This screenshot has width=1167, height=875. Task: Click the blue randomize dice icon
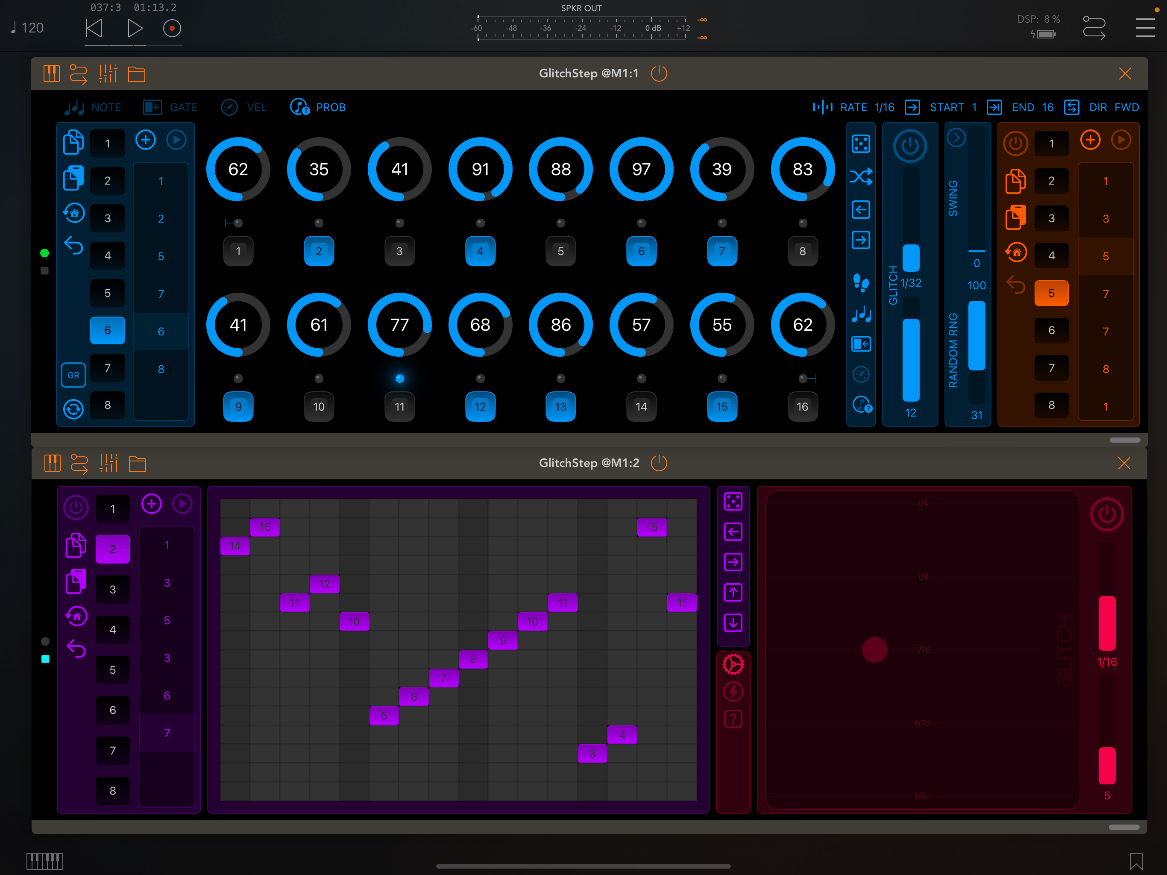pyautogui.click(x=860, y=144)
